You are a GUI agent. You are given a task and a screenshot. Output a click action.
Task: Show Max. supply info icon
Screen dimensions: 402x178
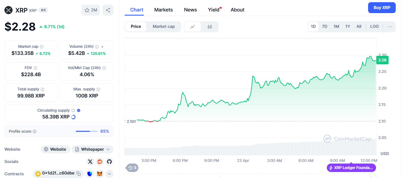coord(98,89)
